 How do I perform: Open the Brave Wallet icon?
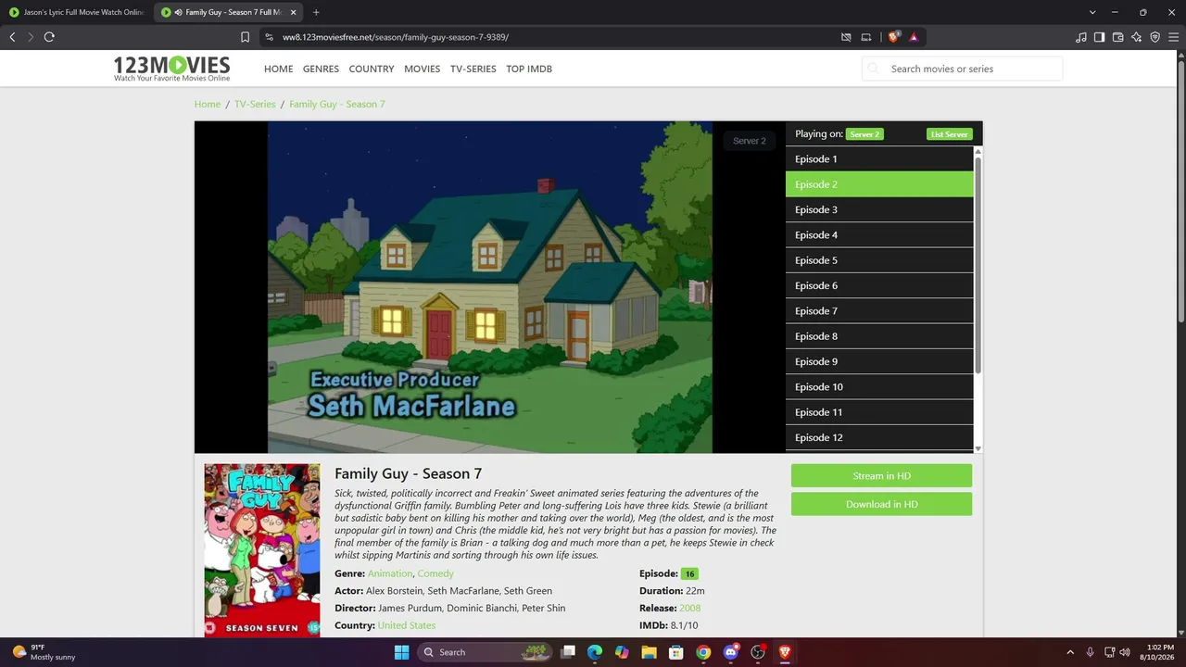[1118, 37]
